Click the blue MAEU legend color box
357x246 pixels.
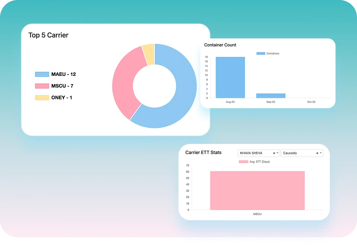click(42, 74)
